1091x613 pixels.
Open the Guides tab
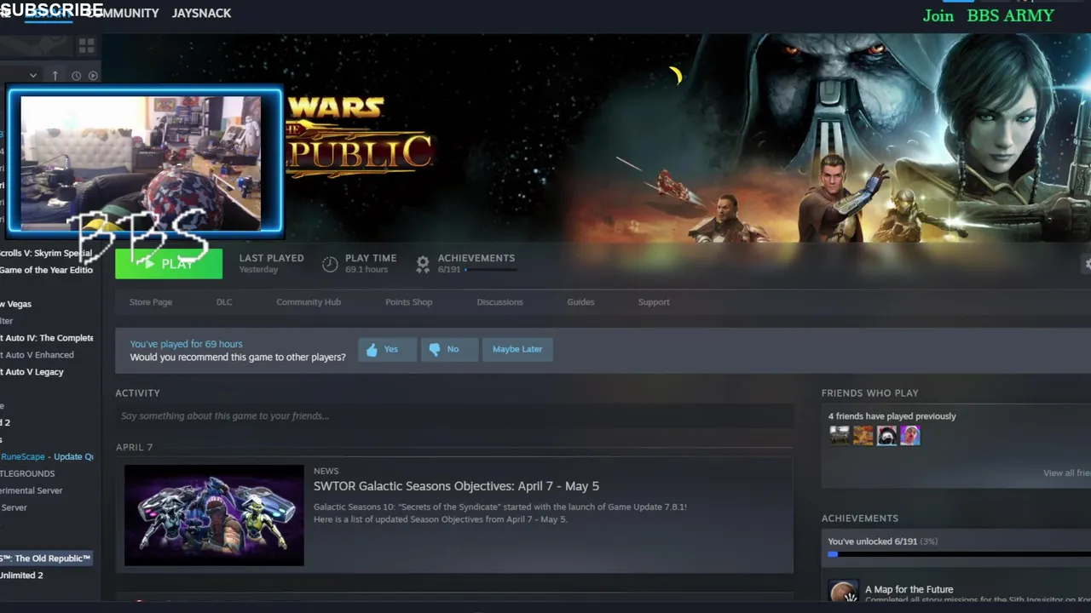coord(580,302)
